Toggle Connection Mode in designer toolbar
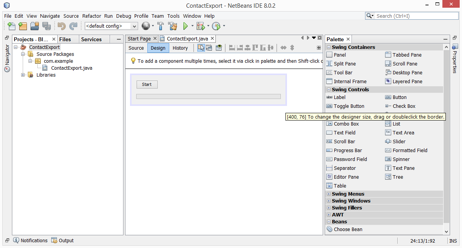This screenshot has height=248, width=462. pyautogui.click(x=209, y=48)
